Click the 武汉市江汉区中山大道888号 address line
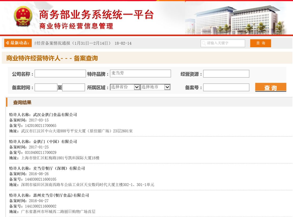 coord(77,131)
